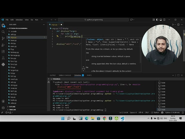Screen dimensions: 185x139
Task: Open Source Control view
Action: click(3, 38)
